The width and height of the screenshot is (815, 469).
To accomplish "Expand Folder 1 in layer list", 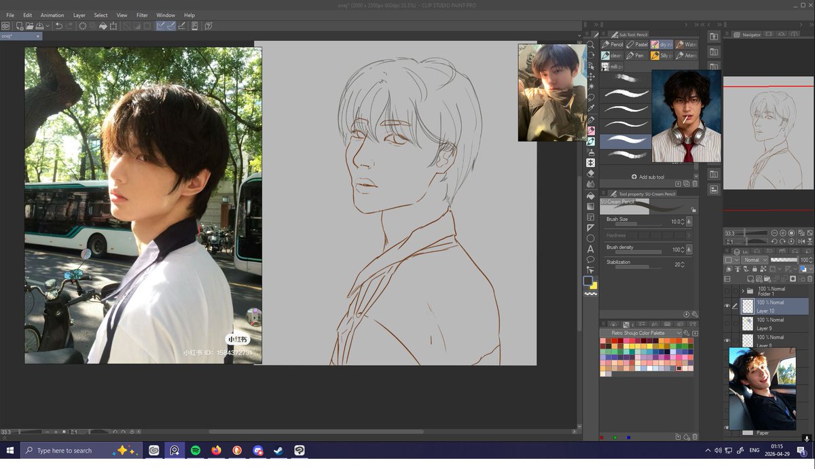I will tap(743, 291).
